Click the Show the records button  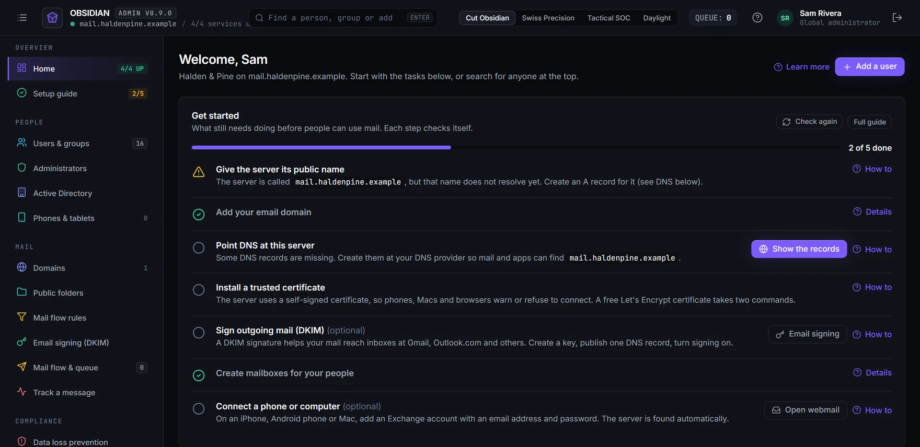(x=799, y=249)
